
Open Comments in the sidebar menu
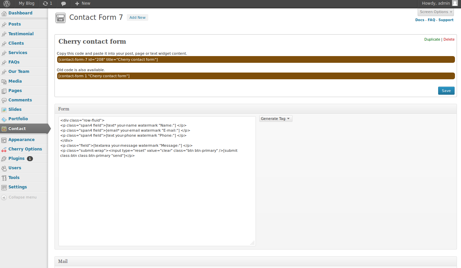tap(20, 100)
